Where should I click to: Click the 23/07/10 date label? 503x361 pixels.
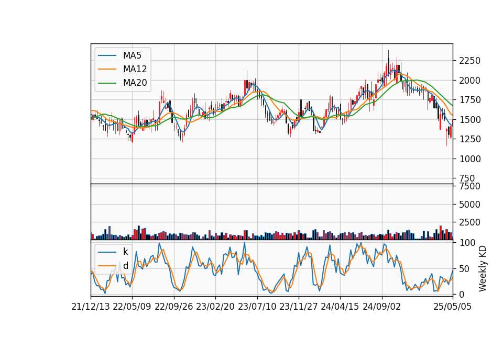pyautogui.click(x=257, y=307)
